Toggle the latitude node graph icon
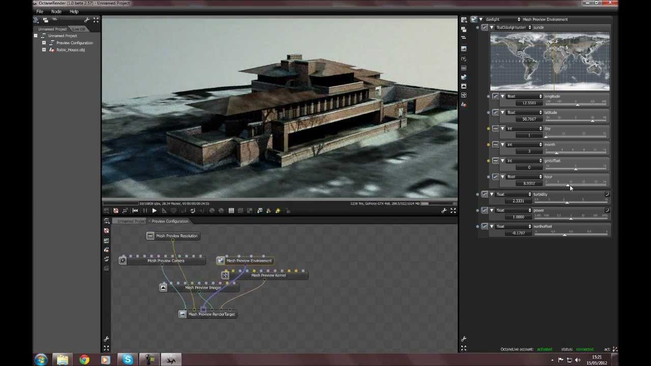 [x=495, y=113]
